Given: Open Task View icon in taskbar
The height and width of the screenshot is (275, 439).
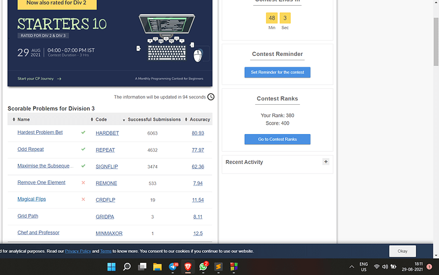Looking at the screenshot, I should tap(143, 267).
